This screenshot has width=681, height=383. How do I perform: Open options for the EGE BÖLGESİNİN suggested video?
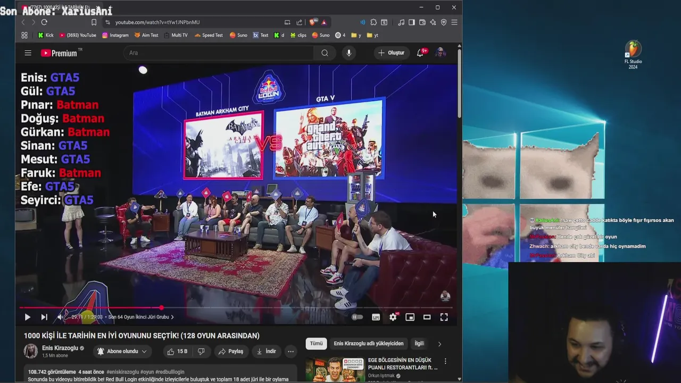[445, 361]
